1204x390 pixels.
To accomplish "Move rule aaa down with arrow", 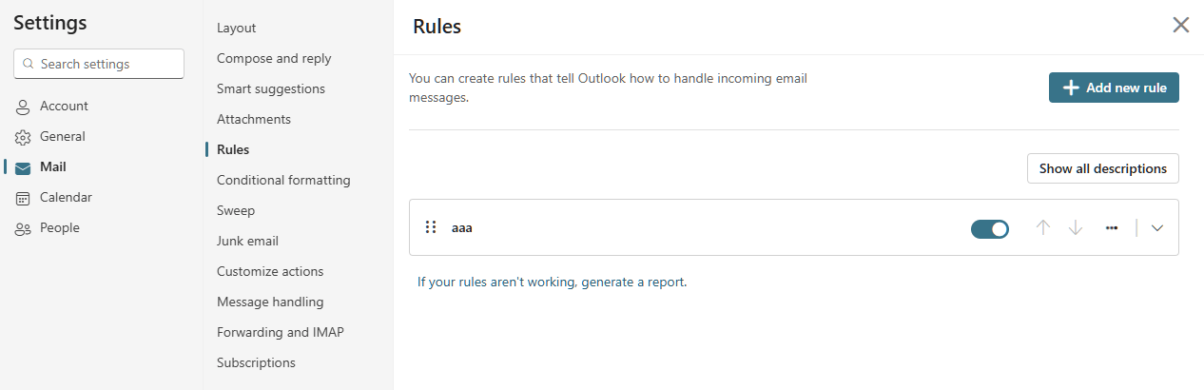I will [1076, 227].
